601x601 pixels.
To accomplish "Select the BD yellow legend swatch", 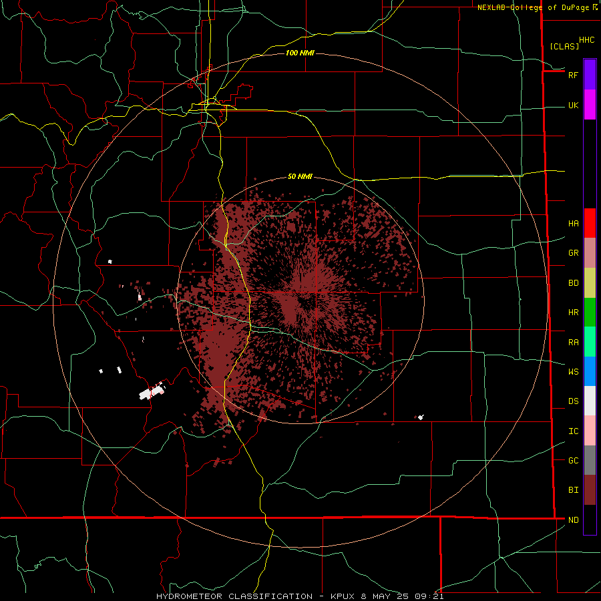I will (x=590, y=283).
